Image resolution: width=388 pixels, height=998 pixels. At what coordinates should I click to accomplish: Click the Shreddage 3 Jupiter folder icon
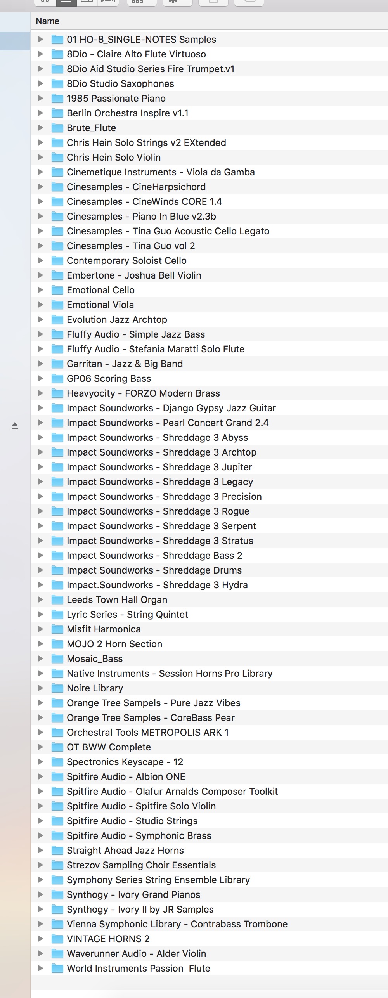(x=57, y=467)
